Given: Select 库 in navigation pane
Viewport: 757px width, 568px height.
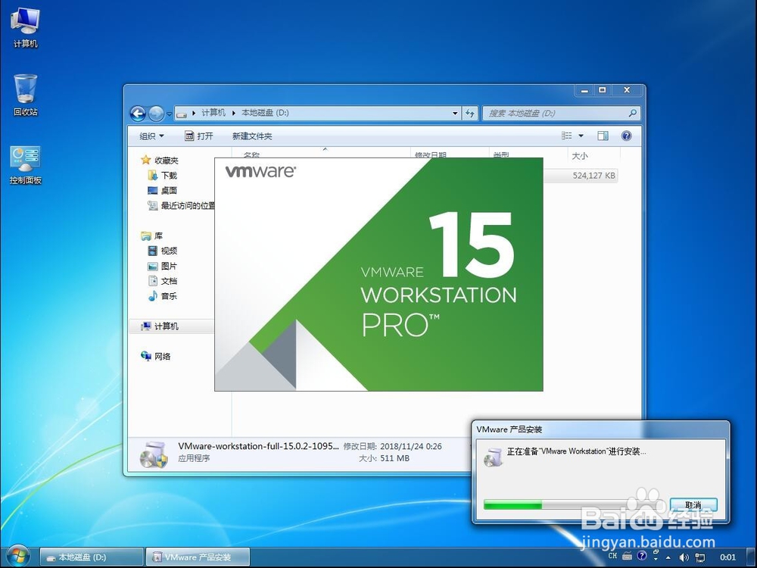Looking at the screenshot, I should 152,236.
